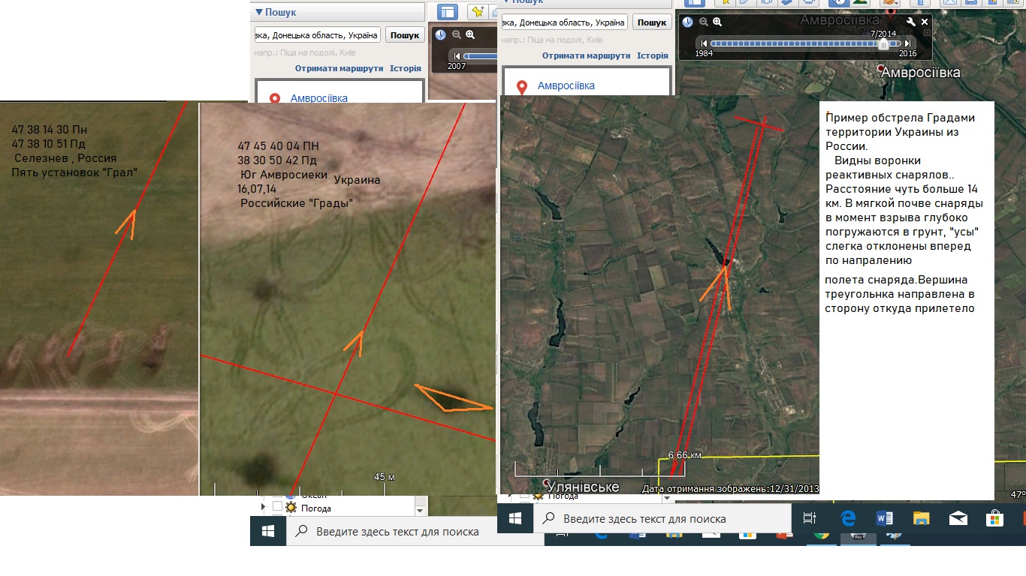Image resolution: width=1026 pixels, height=576 pixels.
Task: Click the 2016 end year label
Action: click(908, 54)
